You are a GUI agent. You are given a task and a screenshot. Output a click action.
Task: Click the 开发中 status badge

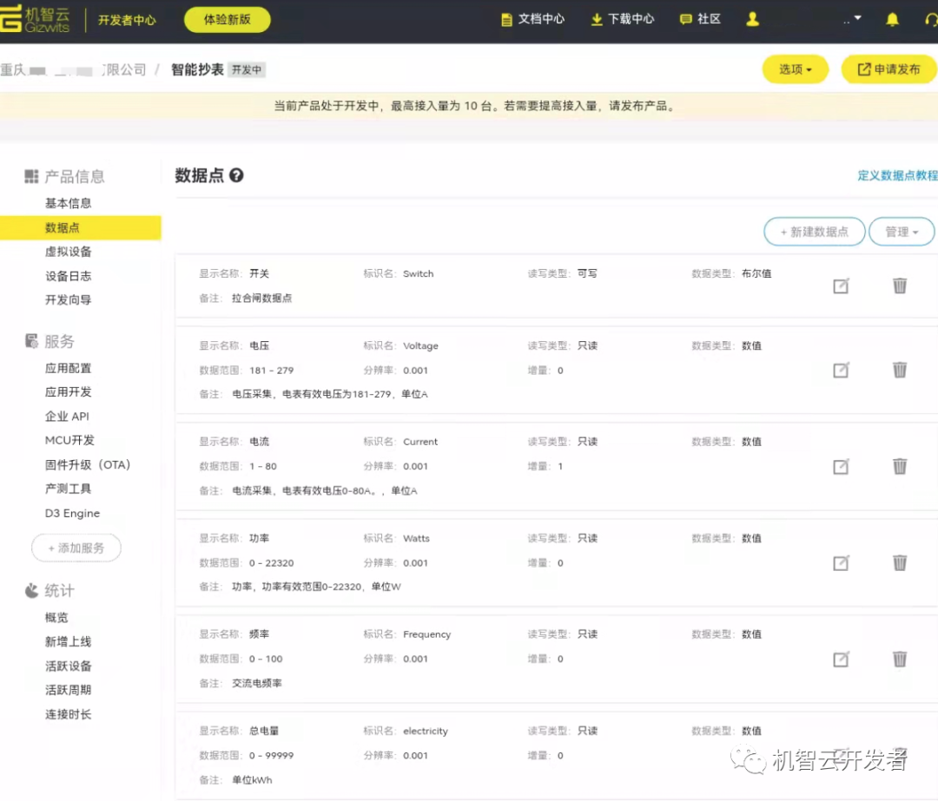click(247, 70)
